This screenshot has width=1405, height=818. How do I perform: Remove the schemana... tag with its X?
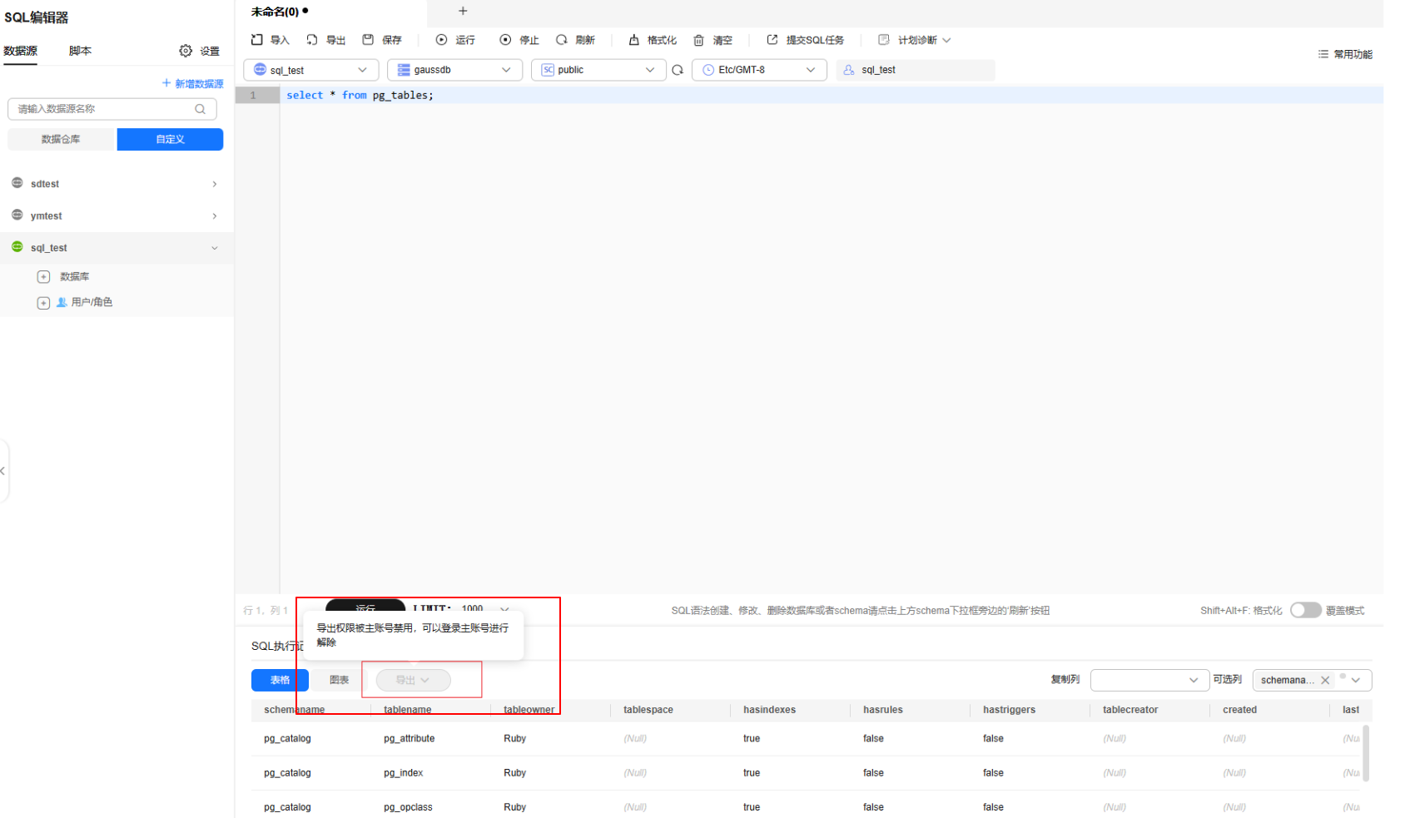[1325, 680]
